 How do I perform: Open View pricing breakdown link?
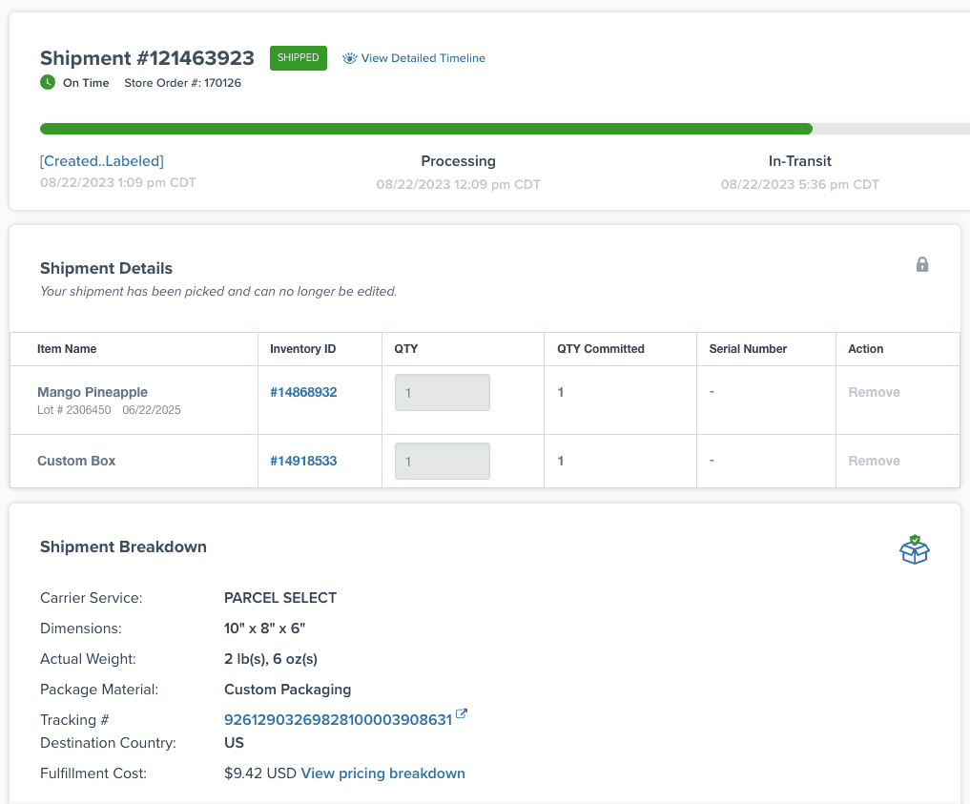pos(382,773)
